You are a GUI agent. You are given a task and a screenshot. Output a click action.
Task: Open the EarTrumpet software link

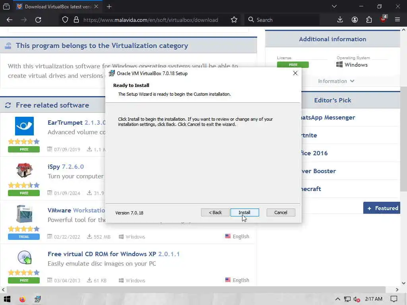[65, 122]
